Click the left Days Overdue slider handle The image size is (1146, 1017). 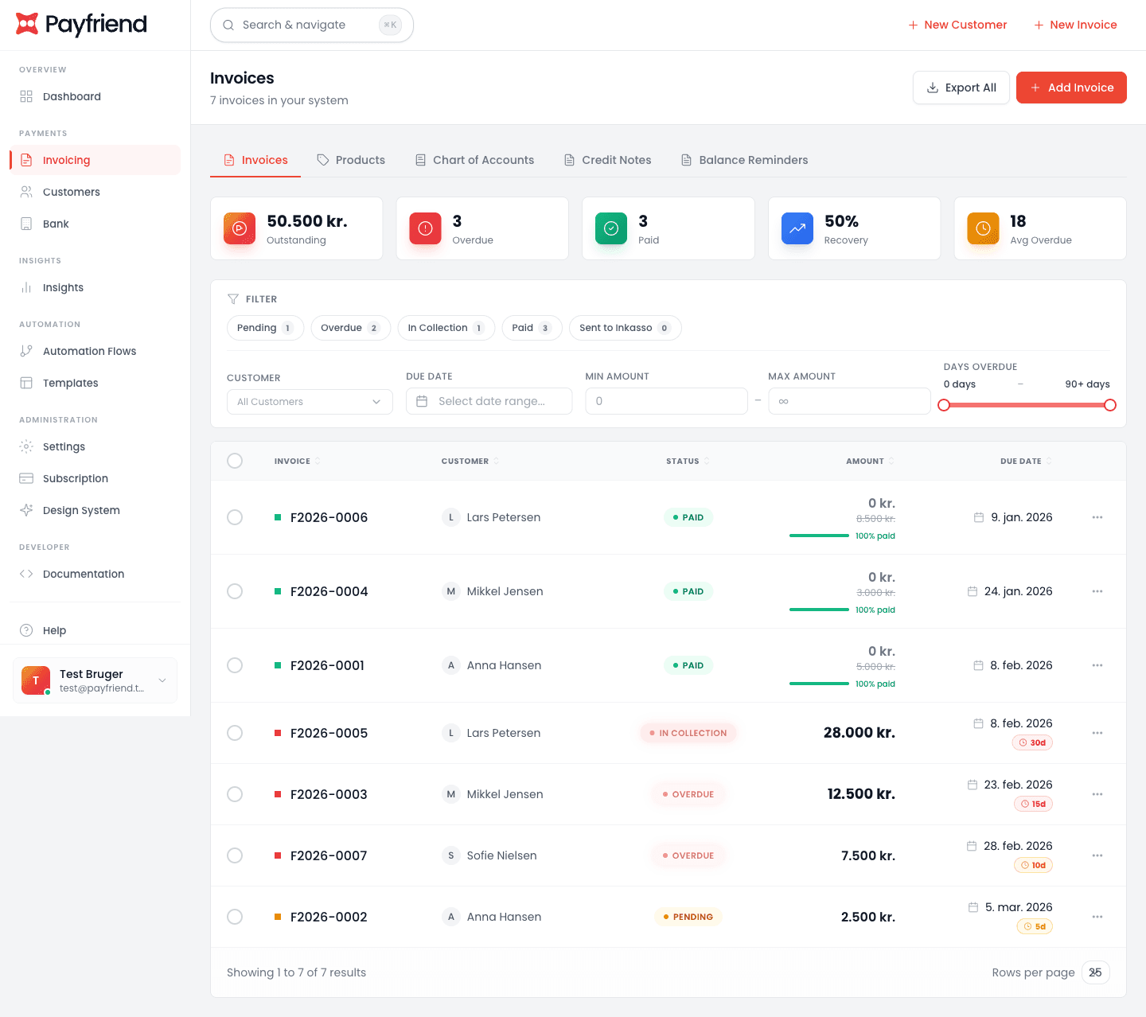944,405
